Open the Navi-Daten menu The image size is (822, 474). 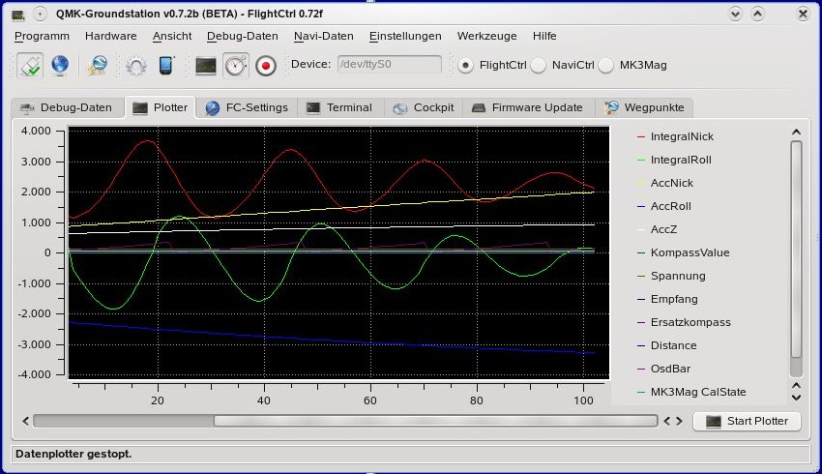click(323, 36)
